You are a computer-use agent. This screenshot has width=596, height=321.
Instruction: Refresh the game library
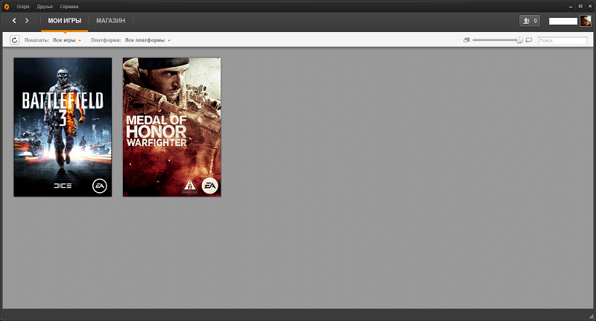pos(14,40)
